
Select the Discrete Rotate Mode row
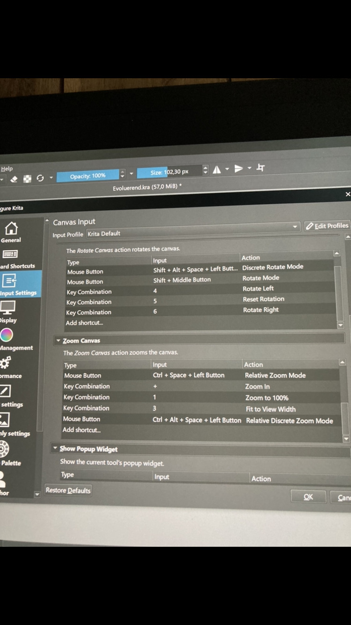pyautogui.click(x=200, y=270)
